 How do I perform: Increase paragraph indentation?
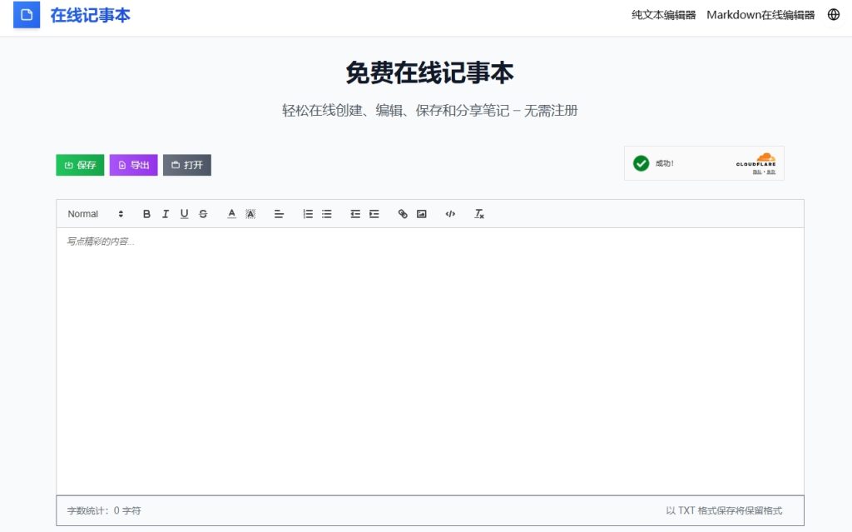click(x=374, y=214)
